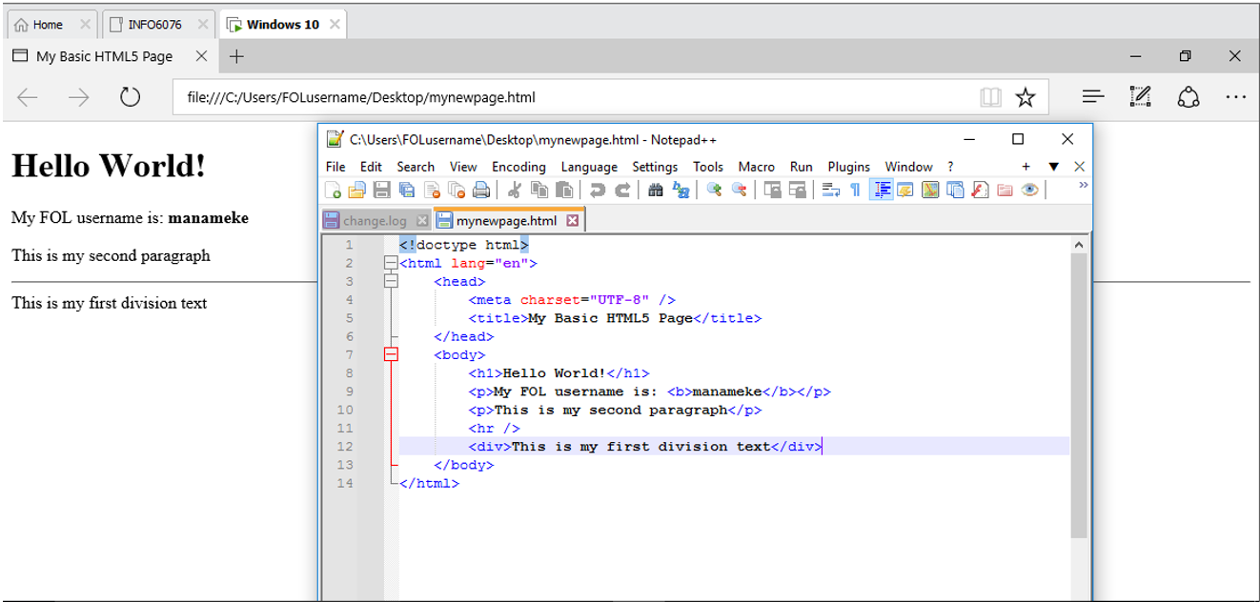The width and height of the screenshot is (1260, 602).
Task: Open the Folder as Workspace icon
Action: click(x=1004, y=191)
